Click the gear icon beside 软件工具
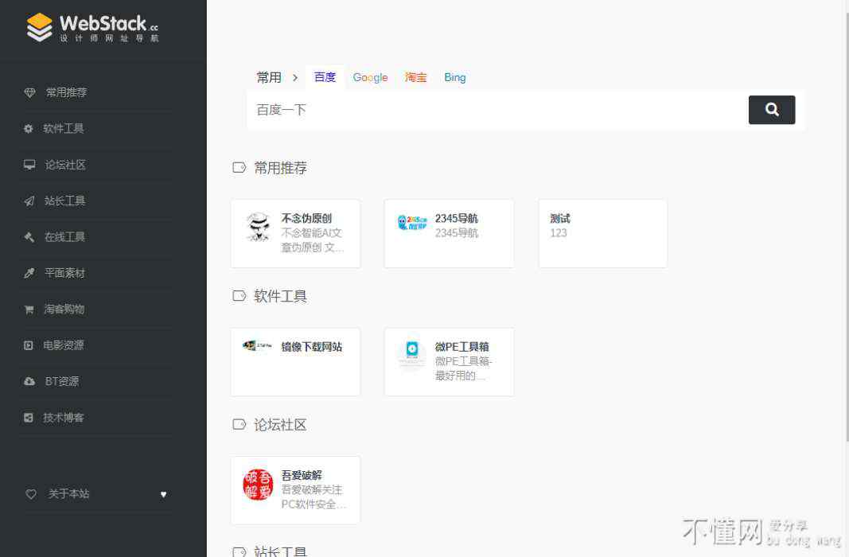The height and width of the screenshot is (557, 849). (x=29, y=129)
